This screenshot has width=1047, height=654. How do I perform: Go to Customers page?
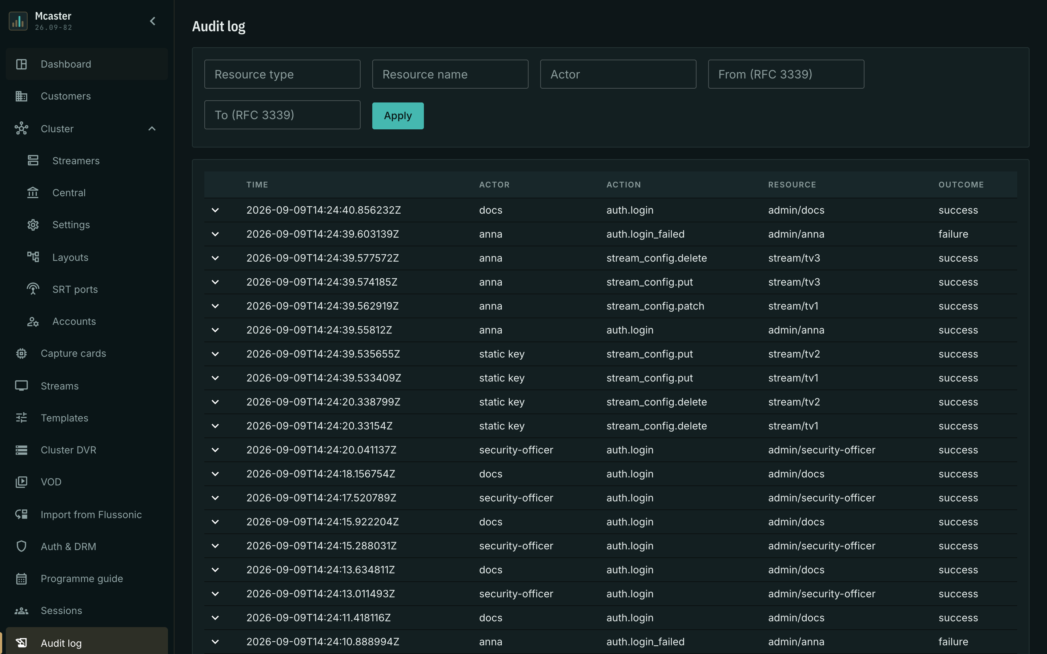pyautogui.click(x=87, y=96)
